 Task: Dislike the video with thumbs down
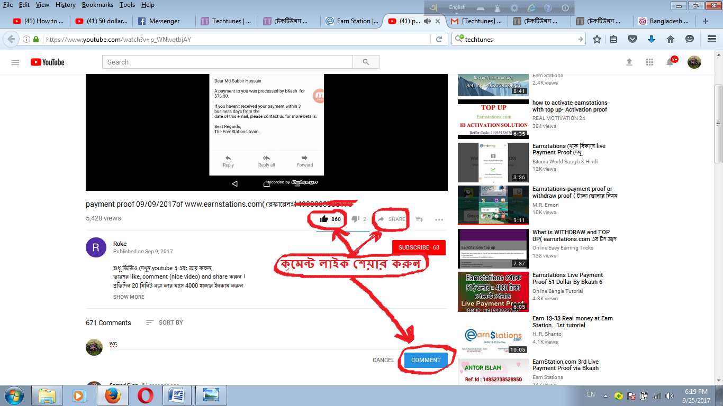pos(356,219)
